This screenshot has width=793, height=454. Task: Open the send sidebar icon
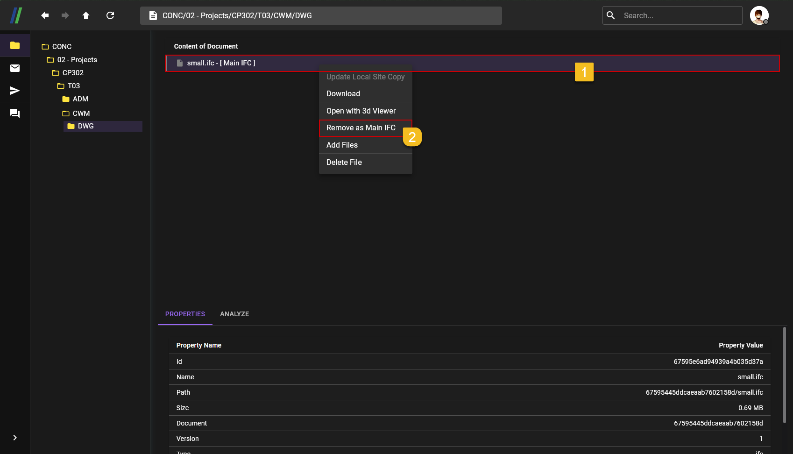click(x=15, y=91)
